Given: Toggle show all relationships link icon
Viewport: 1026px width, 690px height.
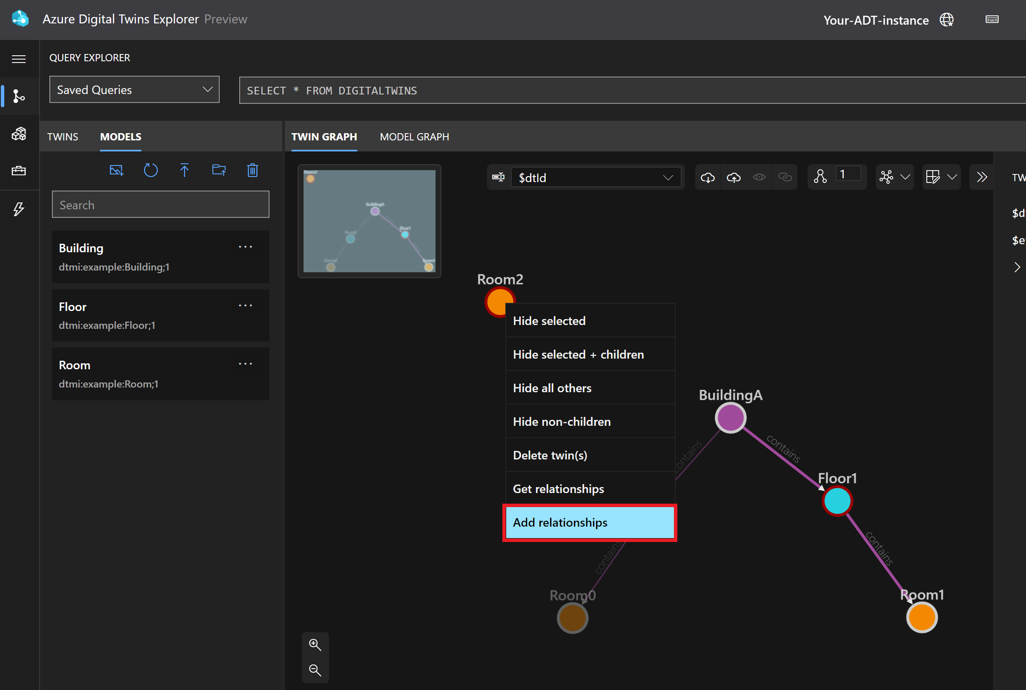Looking at the screenshot, I should pos(785,177).
